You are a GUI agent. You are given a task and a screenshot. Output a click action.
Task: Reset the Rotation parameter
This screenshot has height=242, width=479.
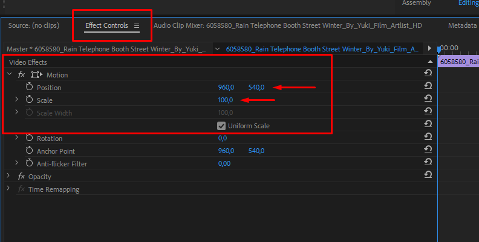tap(428, 136)
